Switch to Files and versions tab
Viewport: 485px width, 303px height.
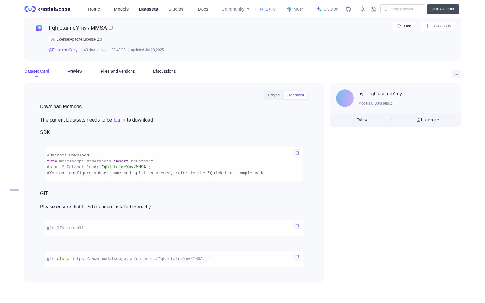118,71
